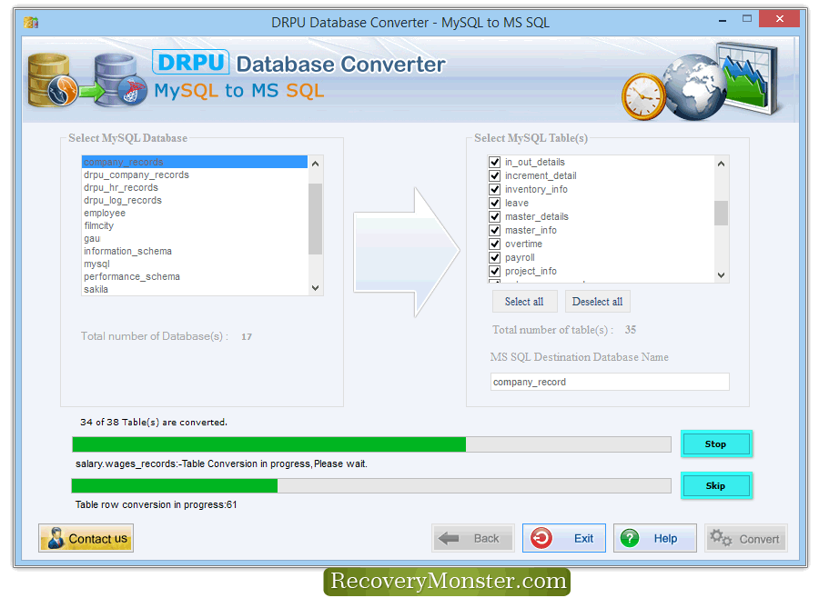
Task: Click the red Exit power icon
Action: [541, 538]
